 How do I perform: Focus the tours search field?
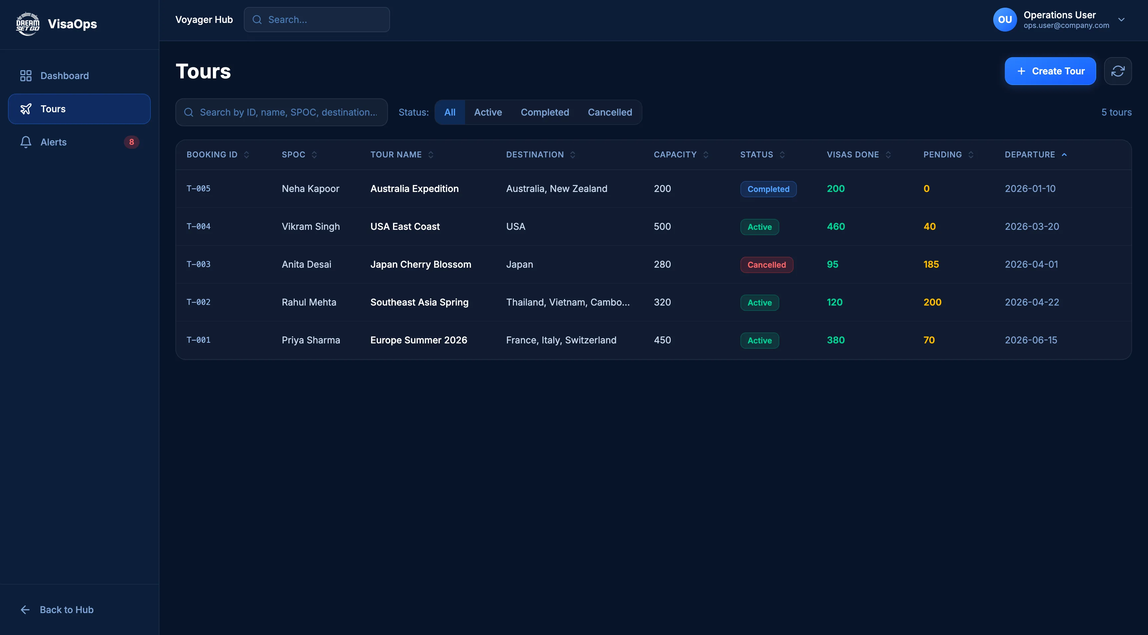point(287,112)
